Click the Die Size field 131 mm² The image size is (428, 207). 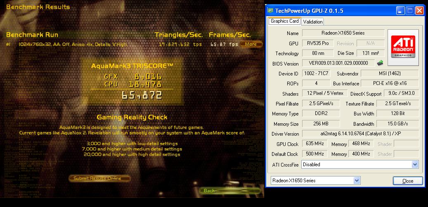(370, 53)
